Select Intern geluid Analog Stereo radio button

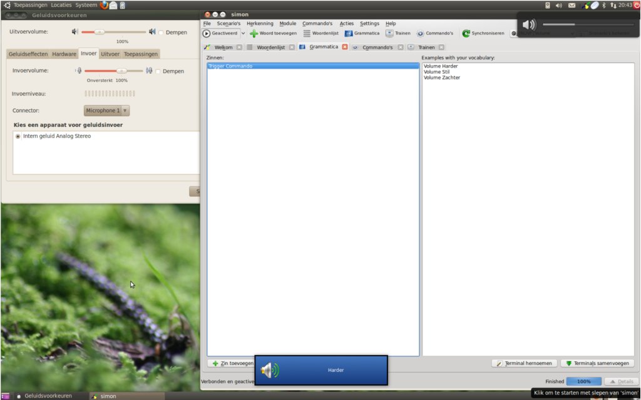tap(18, 136)
